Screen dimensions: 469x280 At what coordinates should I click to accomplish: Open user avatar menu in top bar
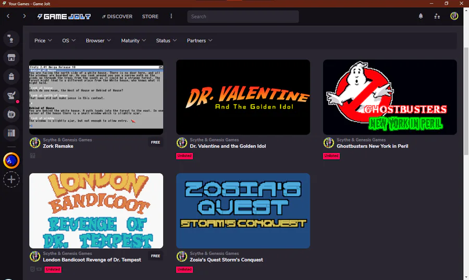(454, 16)
